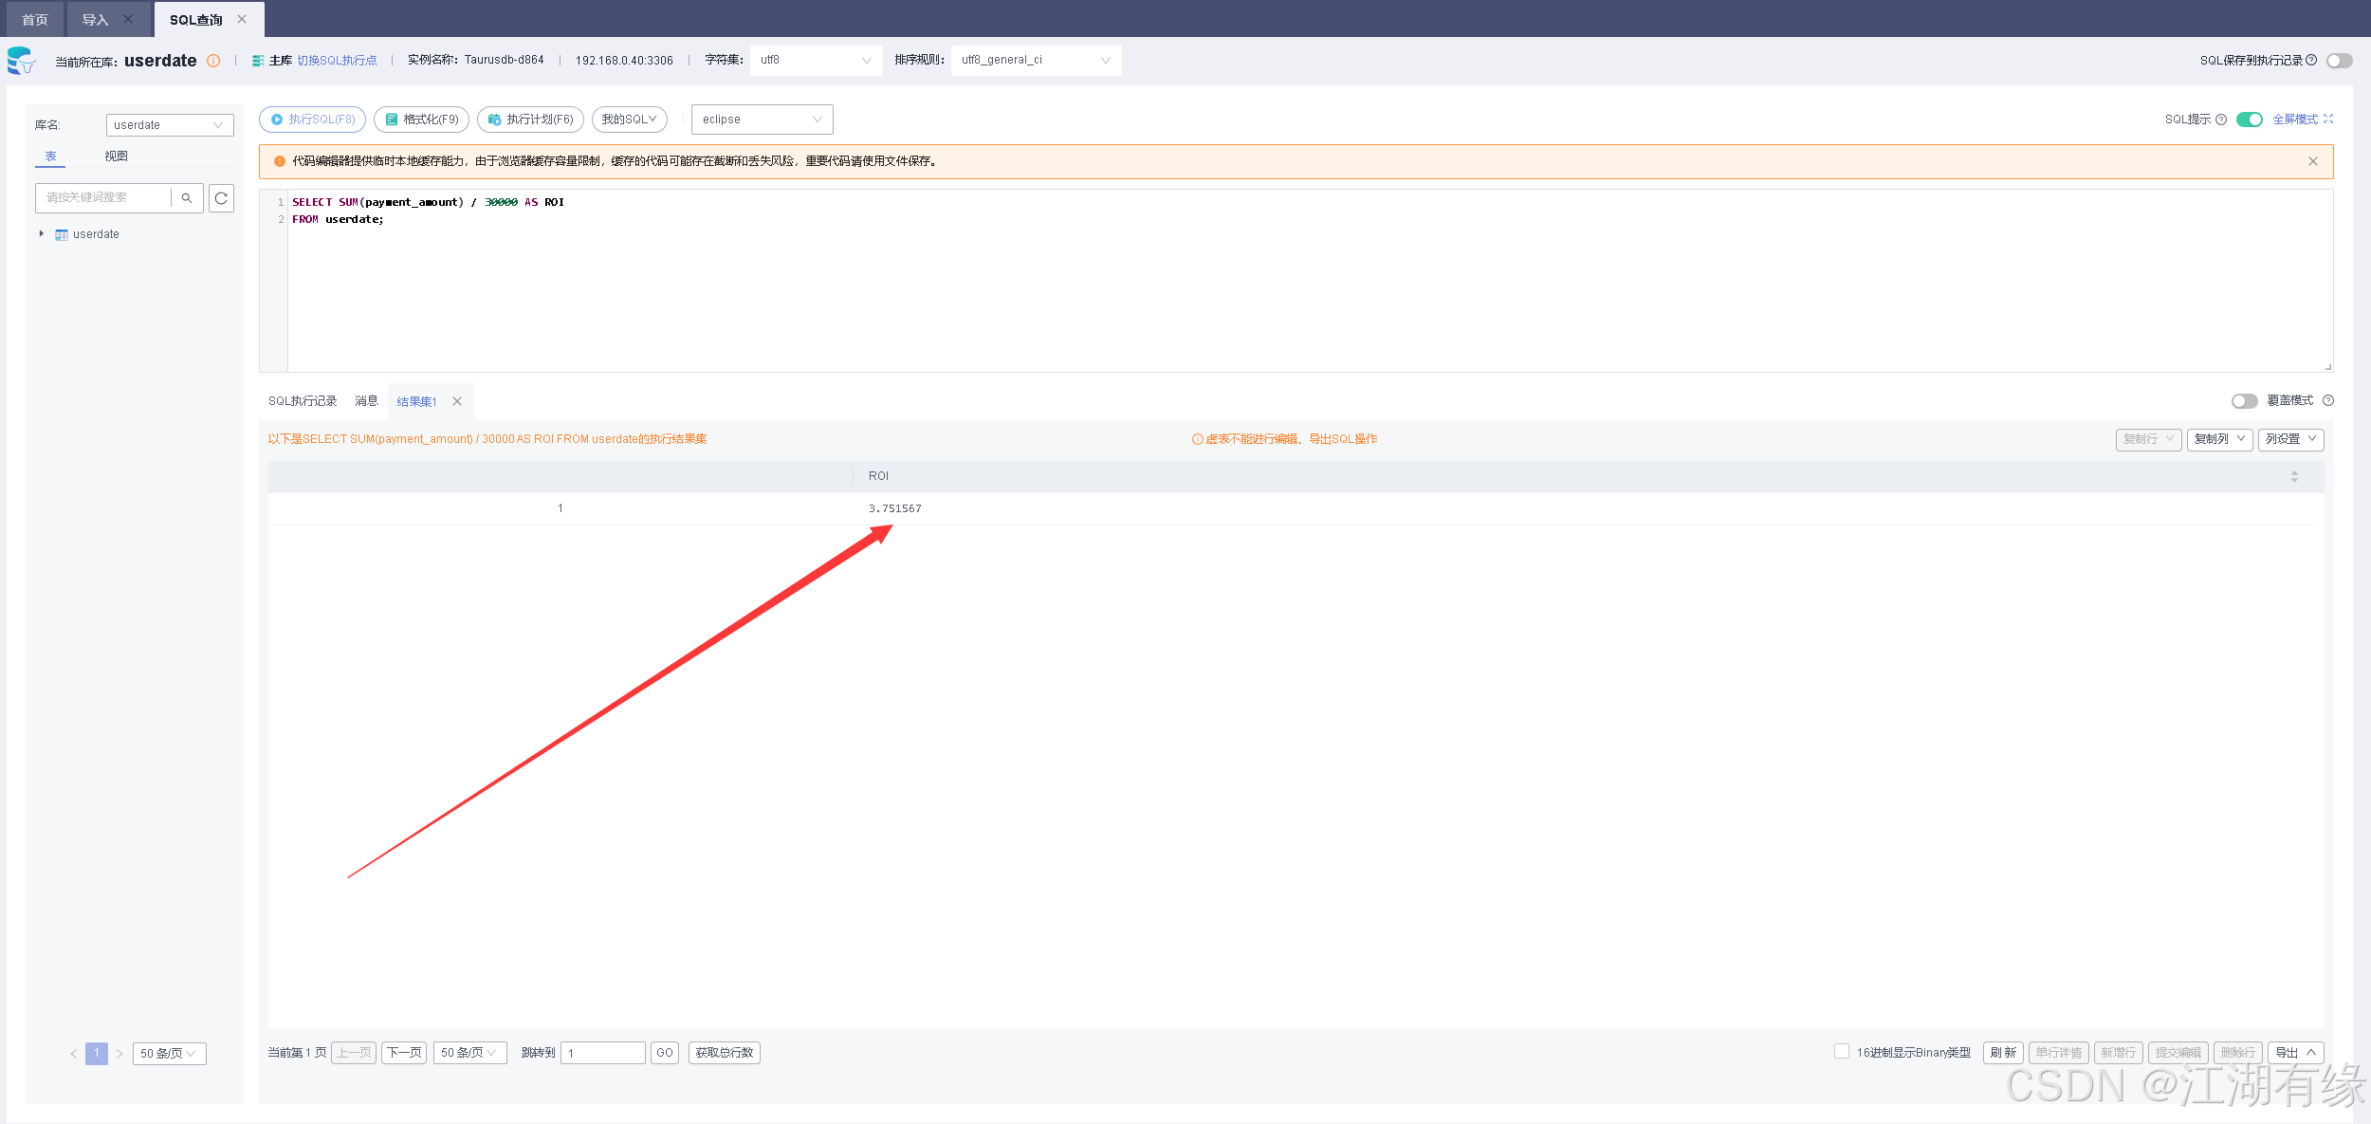This screenshot has height=1124, width=2371.
Task: Click the fullscreen mode icon
Action: pos(2327,119)
